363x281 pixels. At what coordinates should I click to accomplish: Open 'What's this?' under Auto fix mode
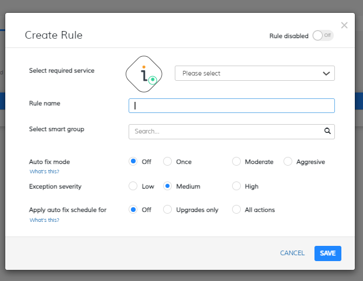(x=44, y=172)
